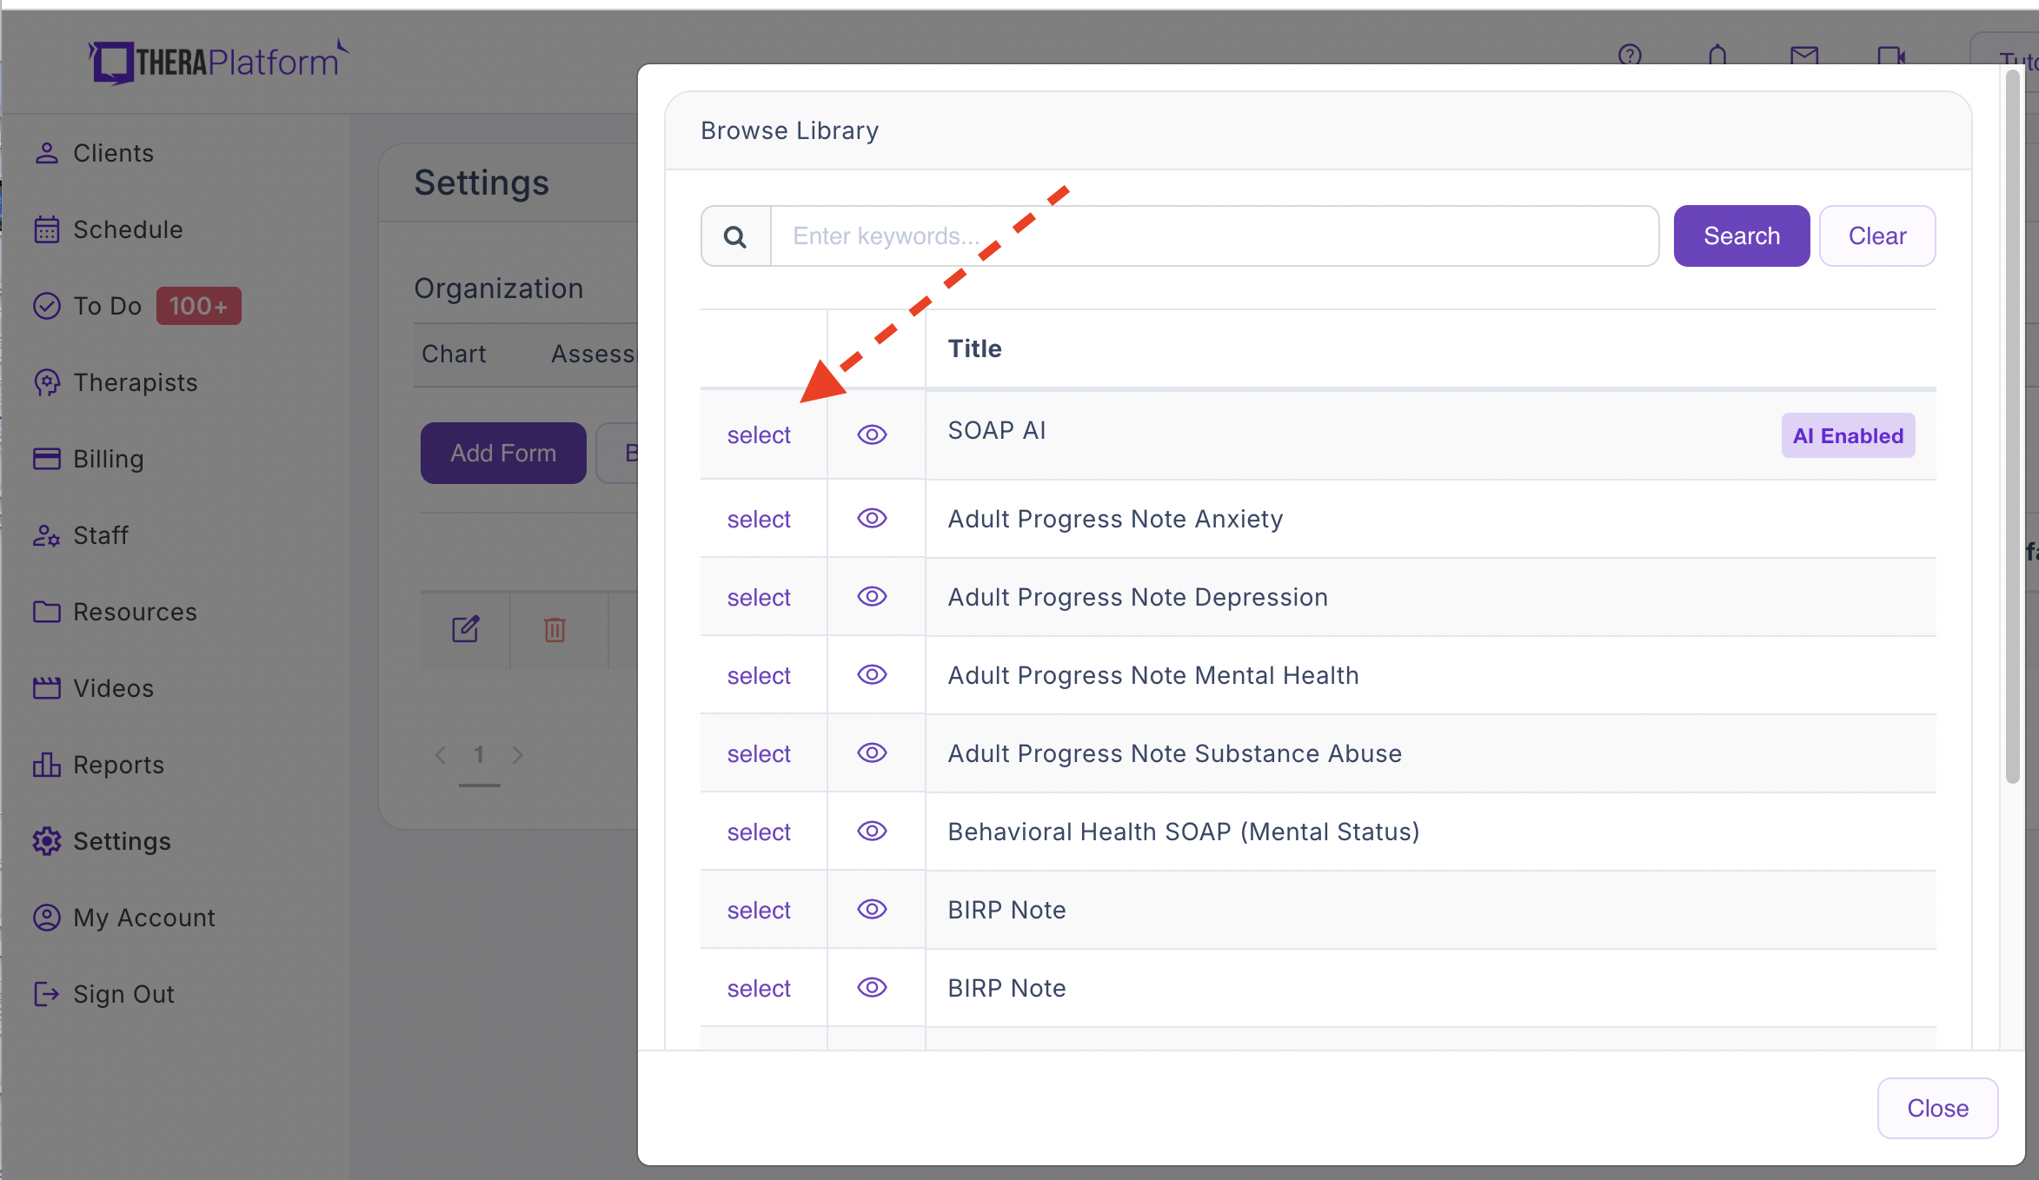Open the notifications bell icon
The height and width of the screenshot is (1180, 2039).
[x=1717, y=56]
